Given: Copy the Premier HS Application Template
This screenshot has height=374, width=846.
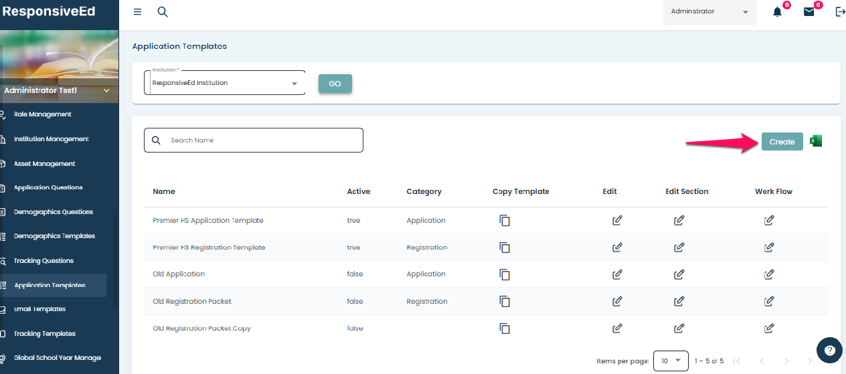Looking at the screenshot, I should pos(505,220).
